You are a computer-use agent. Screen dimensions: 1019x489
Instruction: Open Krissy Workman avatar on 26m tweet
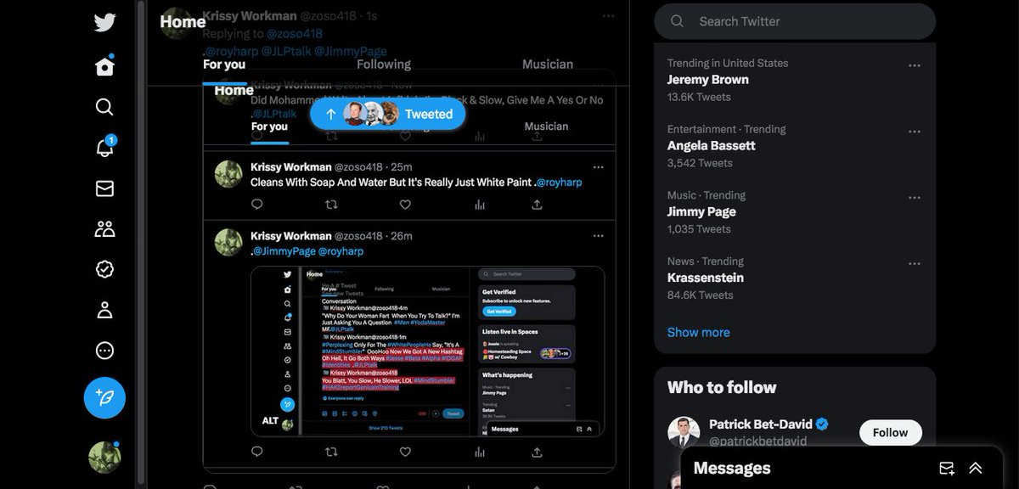pyautogui.click(x=228, y=242)
